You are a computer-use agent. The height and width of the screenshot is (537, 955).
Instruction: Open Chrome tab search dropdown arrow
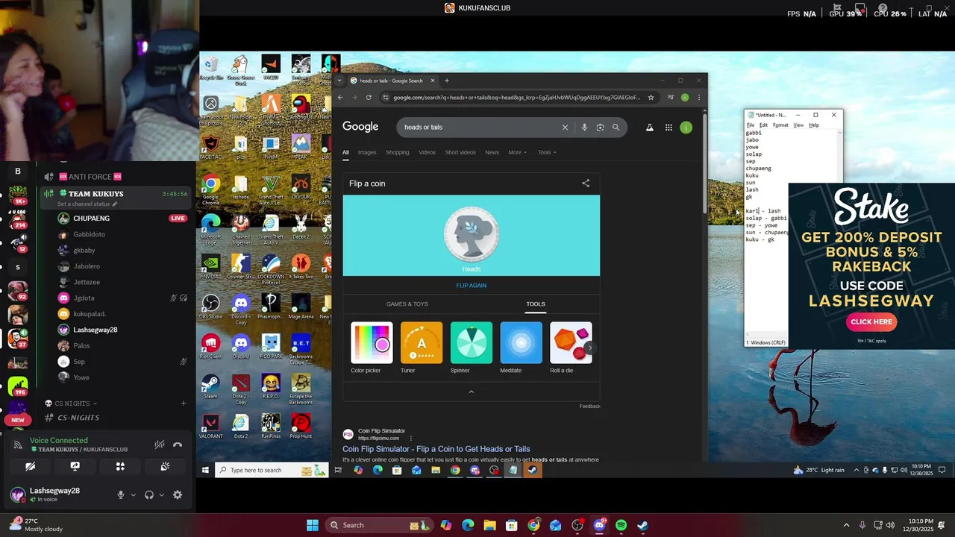(x=339, y=81)
